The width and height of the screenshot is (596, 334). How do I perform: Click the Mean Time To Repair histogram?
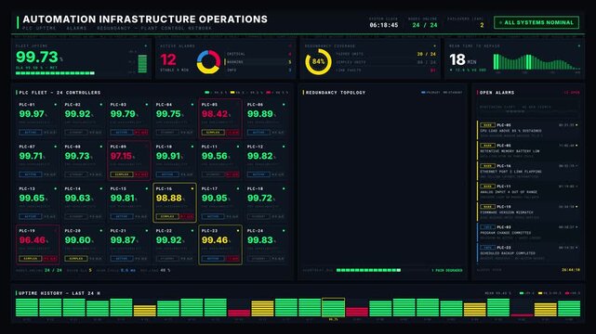coord(536,62)
